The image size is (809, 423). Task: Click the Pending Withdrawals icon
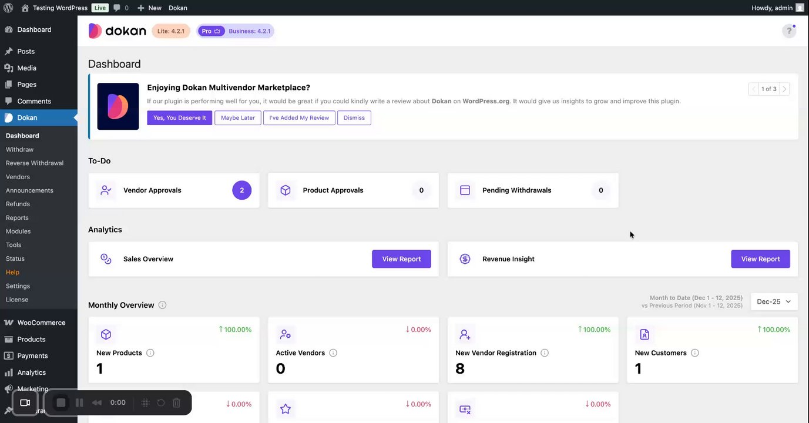tap(465, 190)
